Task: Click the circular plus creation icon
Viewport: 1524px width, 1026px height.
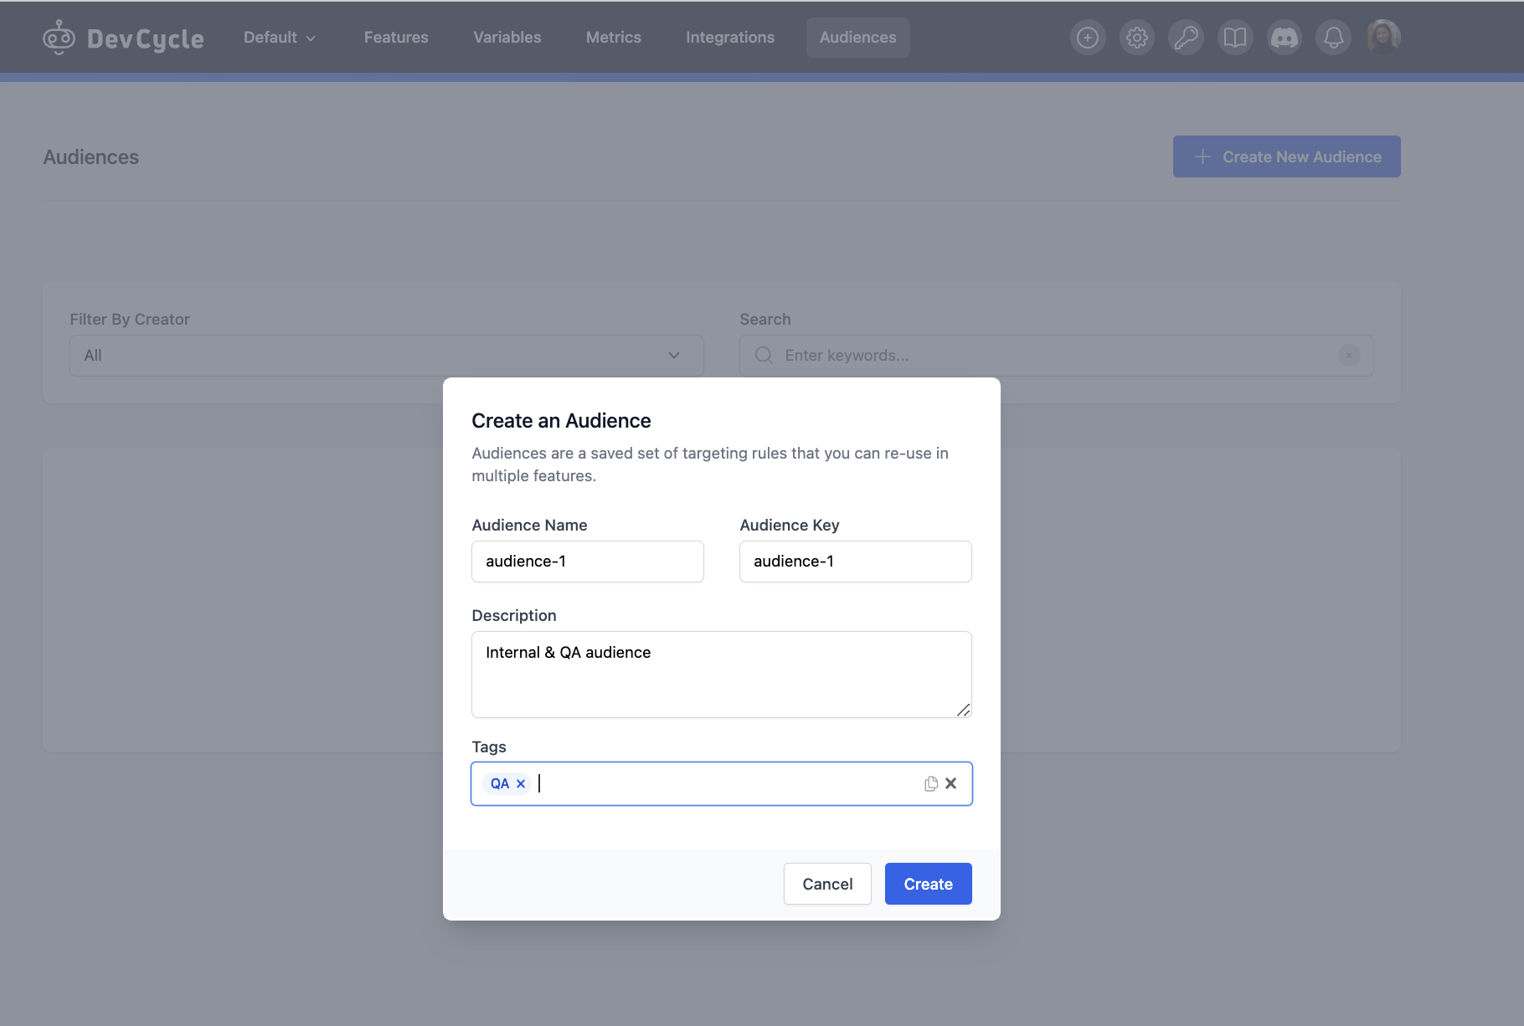Action: [1087, 37]
